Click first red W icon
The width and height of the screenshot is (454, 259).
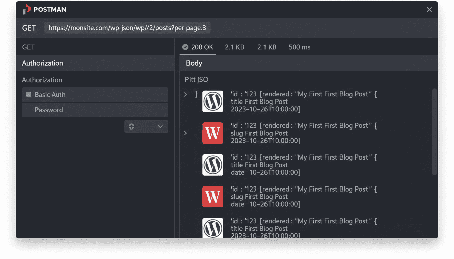pyautogui.click(x=213, y=133)
